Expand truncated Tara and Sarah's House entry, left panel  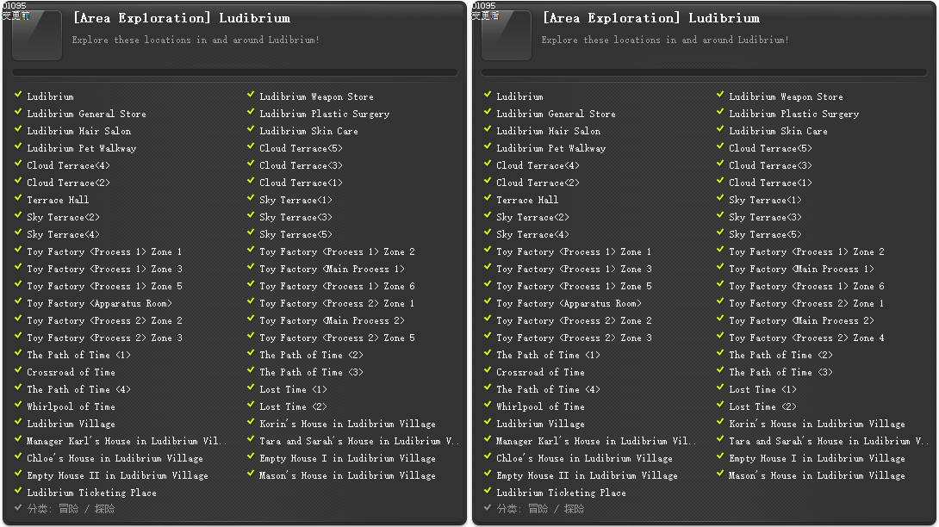(360, 441)
